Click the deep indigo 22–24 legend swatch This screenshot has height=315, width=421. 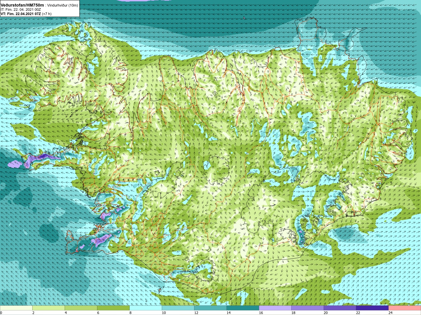[372, 308]
